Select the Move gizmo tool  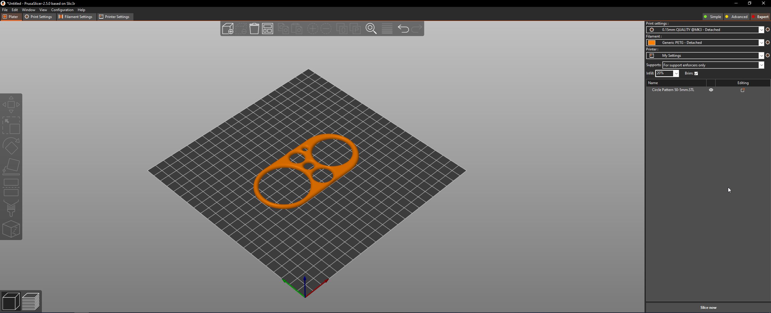pyautogui.click(x=11, y=105)
